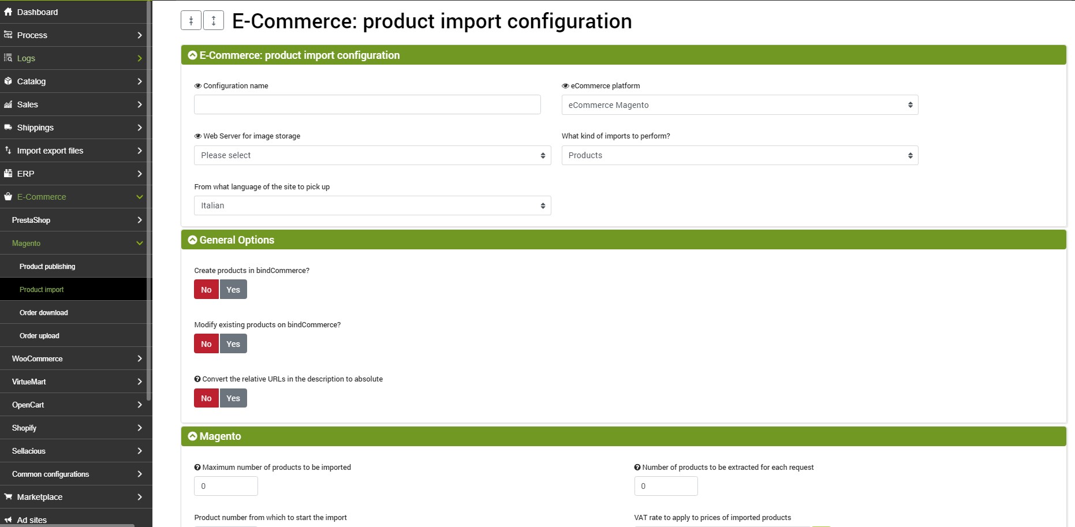1075x527 pixels.
Task: Click the Shippings truck icon
Action: (x=8, y=127)
